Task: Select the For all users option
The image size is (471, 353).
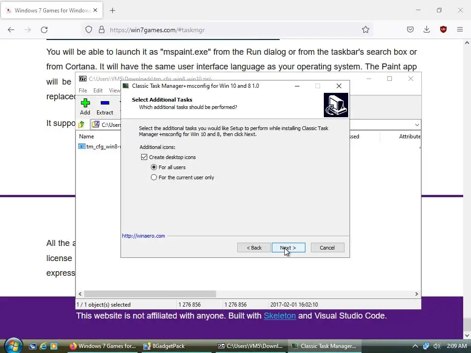Action: tap(154, 167)
